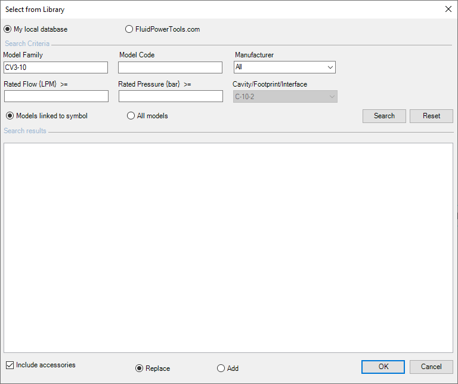Viewport: 458px width, 384px height.
Task: Select Models linked to symbol option
Action: [10, 116]
